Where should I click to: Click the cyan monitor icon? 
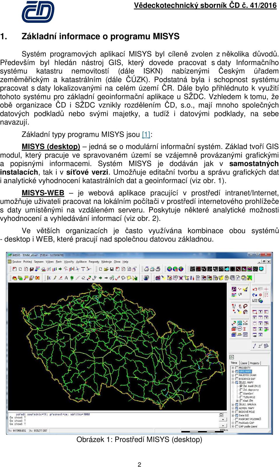261,269
